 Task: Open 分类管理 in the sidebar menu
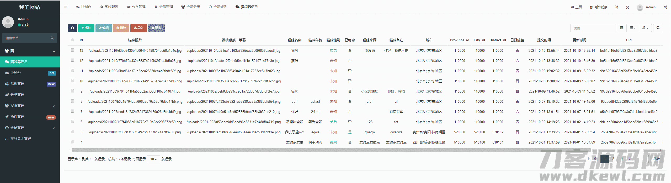click(x=17, y=95)
